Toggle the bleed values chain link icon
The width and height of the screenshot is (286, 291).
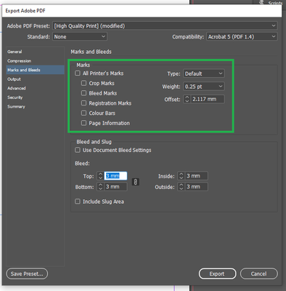(x=136, y=182)
